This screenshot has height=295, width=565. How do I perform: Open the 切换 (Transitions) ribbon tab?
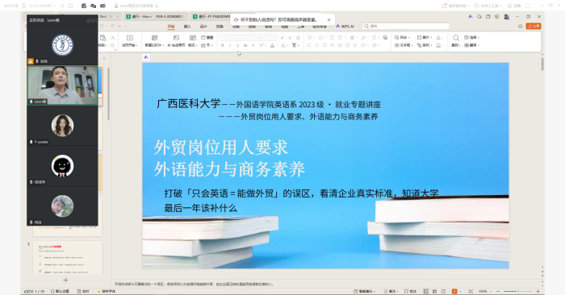tap(220, 27)
